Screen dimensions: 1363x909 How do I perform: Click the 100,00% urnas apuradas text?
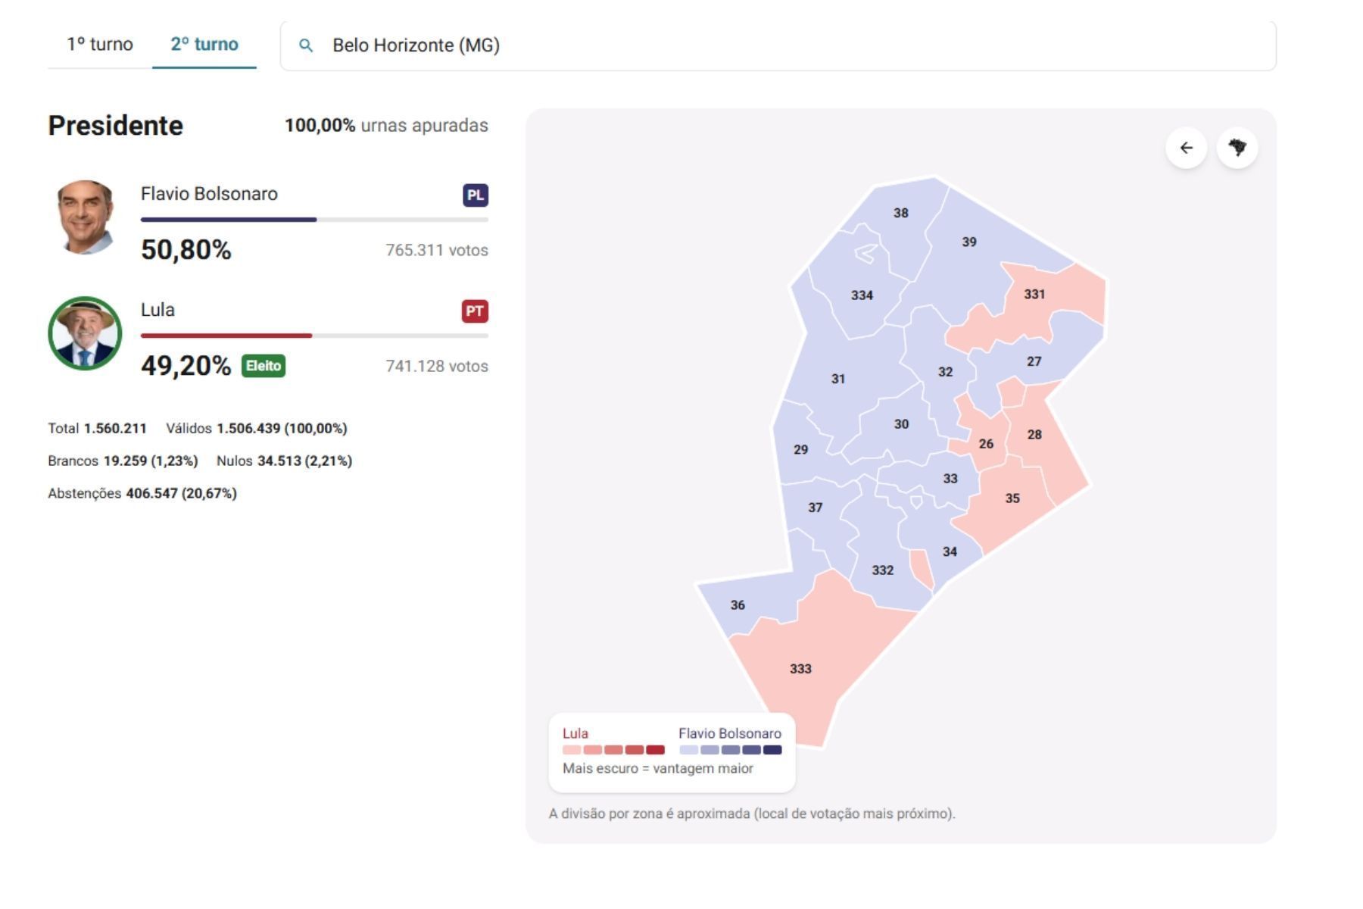point(386,126)
